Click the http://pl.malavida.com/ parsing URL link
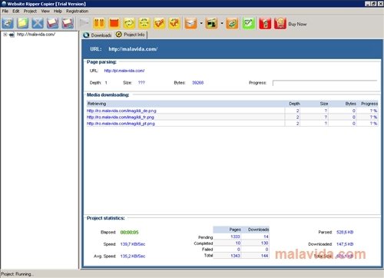Image resolution: width=384 pixels, height=278 pixels. click(x=124, y=71)
